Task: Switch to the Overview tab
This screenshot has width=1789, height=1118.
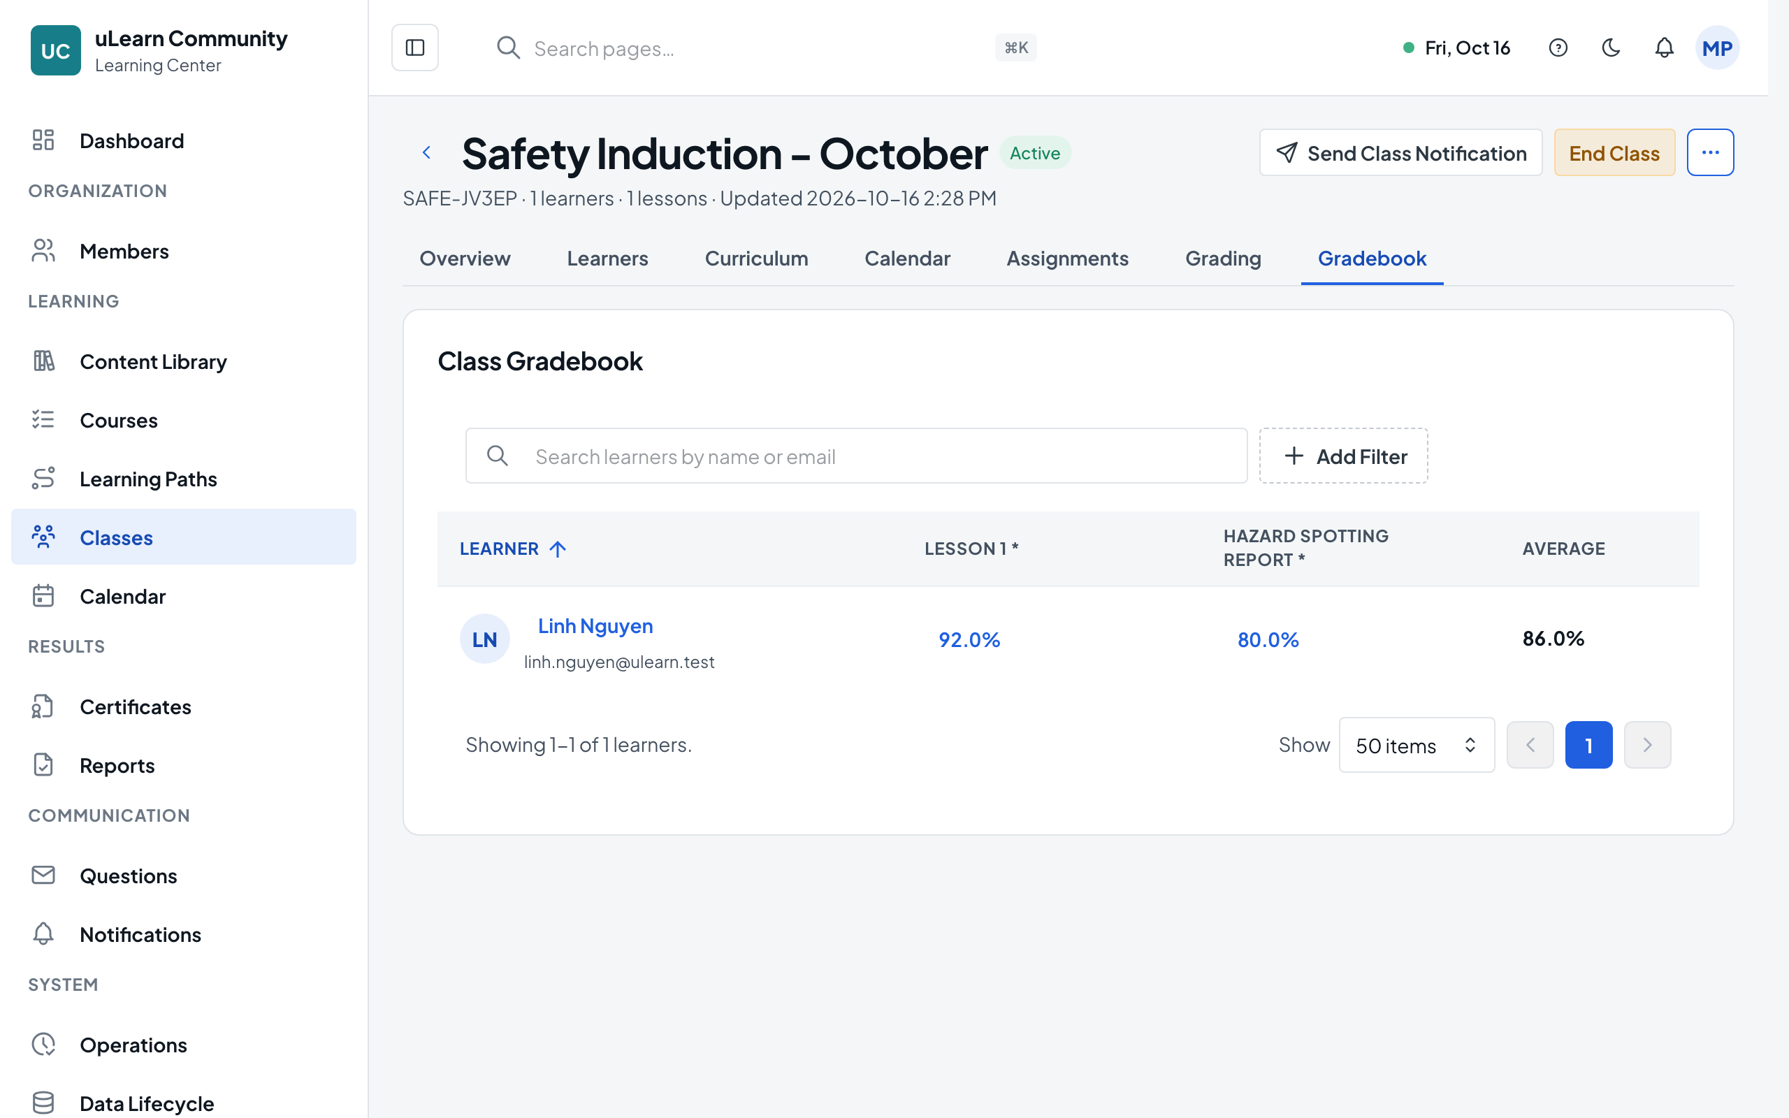Action: click(465, 259)
